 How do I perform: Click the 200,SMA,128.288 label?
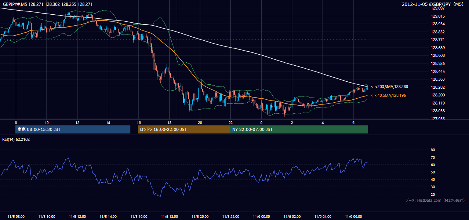[x=389, y=87]
